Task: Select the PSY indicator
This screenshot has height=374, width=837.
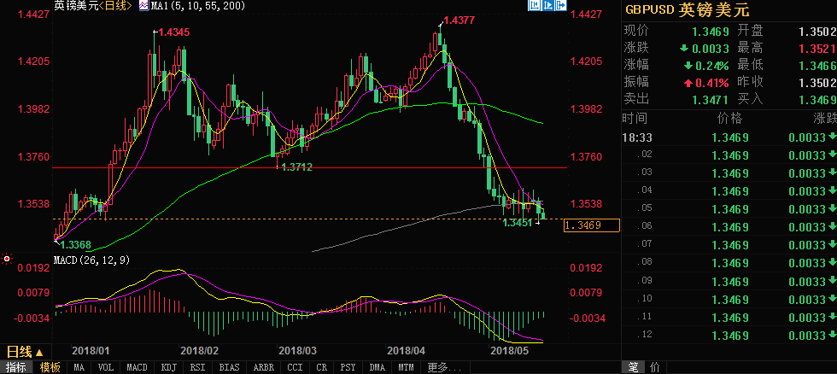Action: pyautogui.click(x=348, y=367)
